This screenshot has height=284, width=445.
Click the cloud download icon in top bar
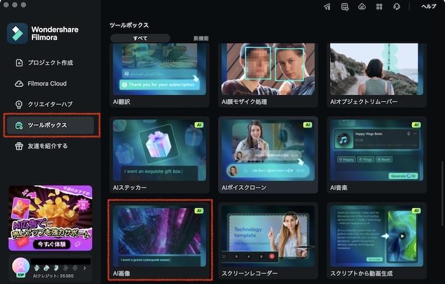(x=362, y=6)
